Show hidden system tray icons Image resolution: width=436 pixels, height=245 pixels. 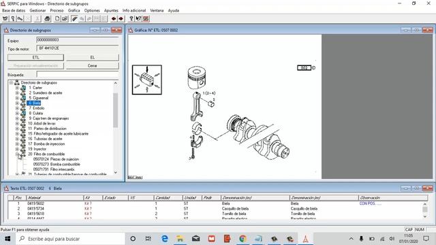(x=352, y=239)
